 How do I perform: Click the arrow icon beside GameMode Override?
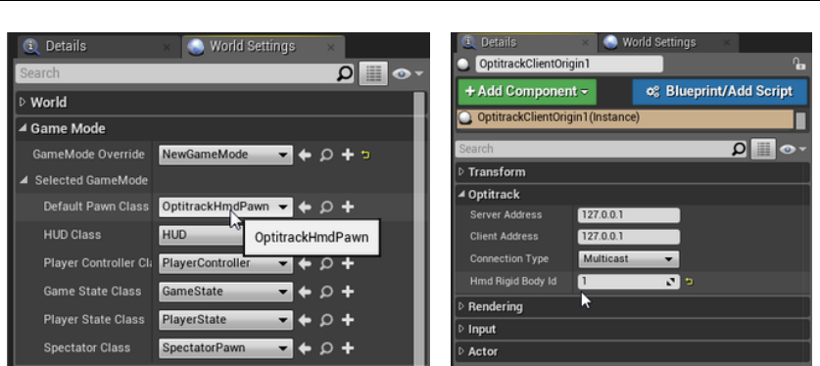point(305,155)
